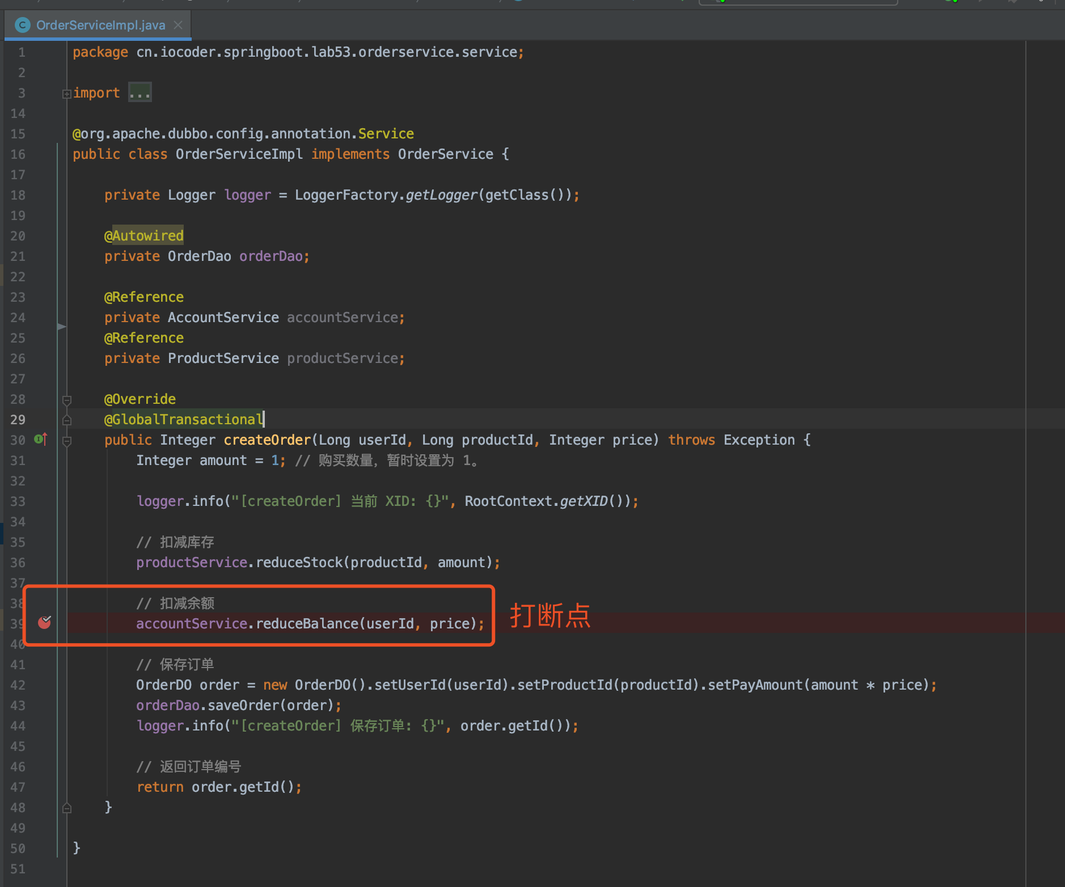Click the @GlobalTransactional annotation text

[x=184, y=420]
